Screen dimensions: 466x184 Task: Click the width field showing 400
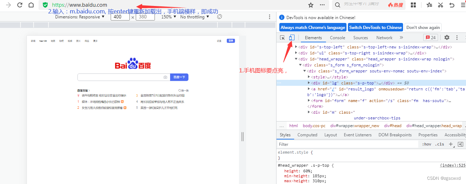pyautogui.click(x=120, y=17)
